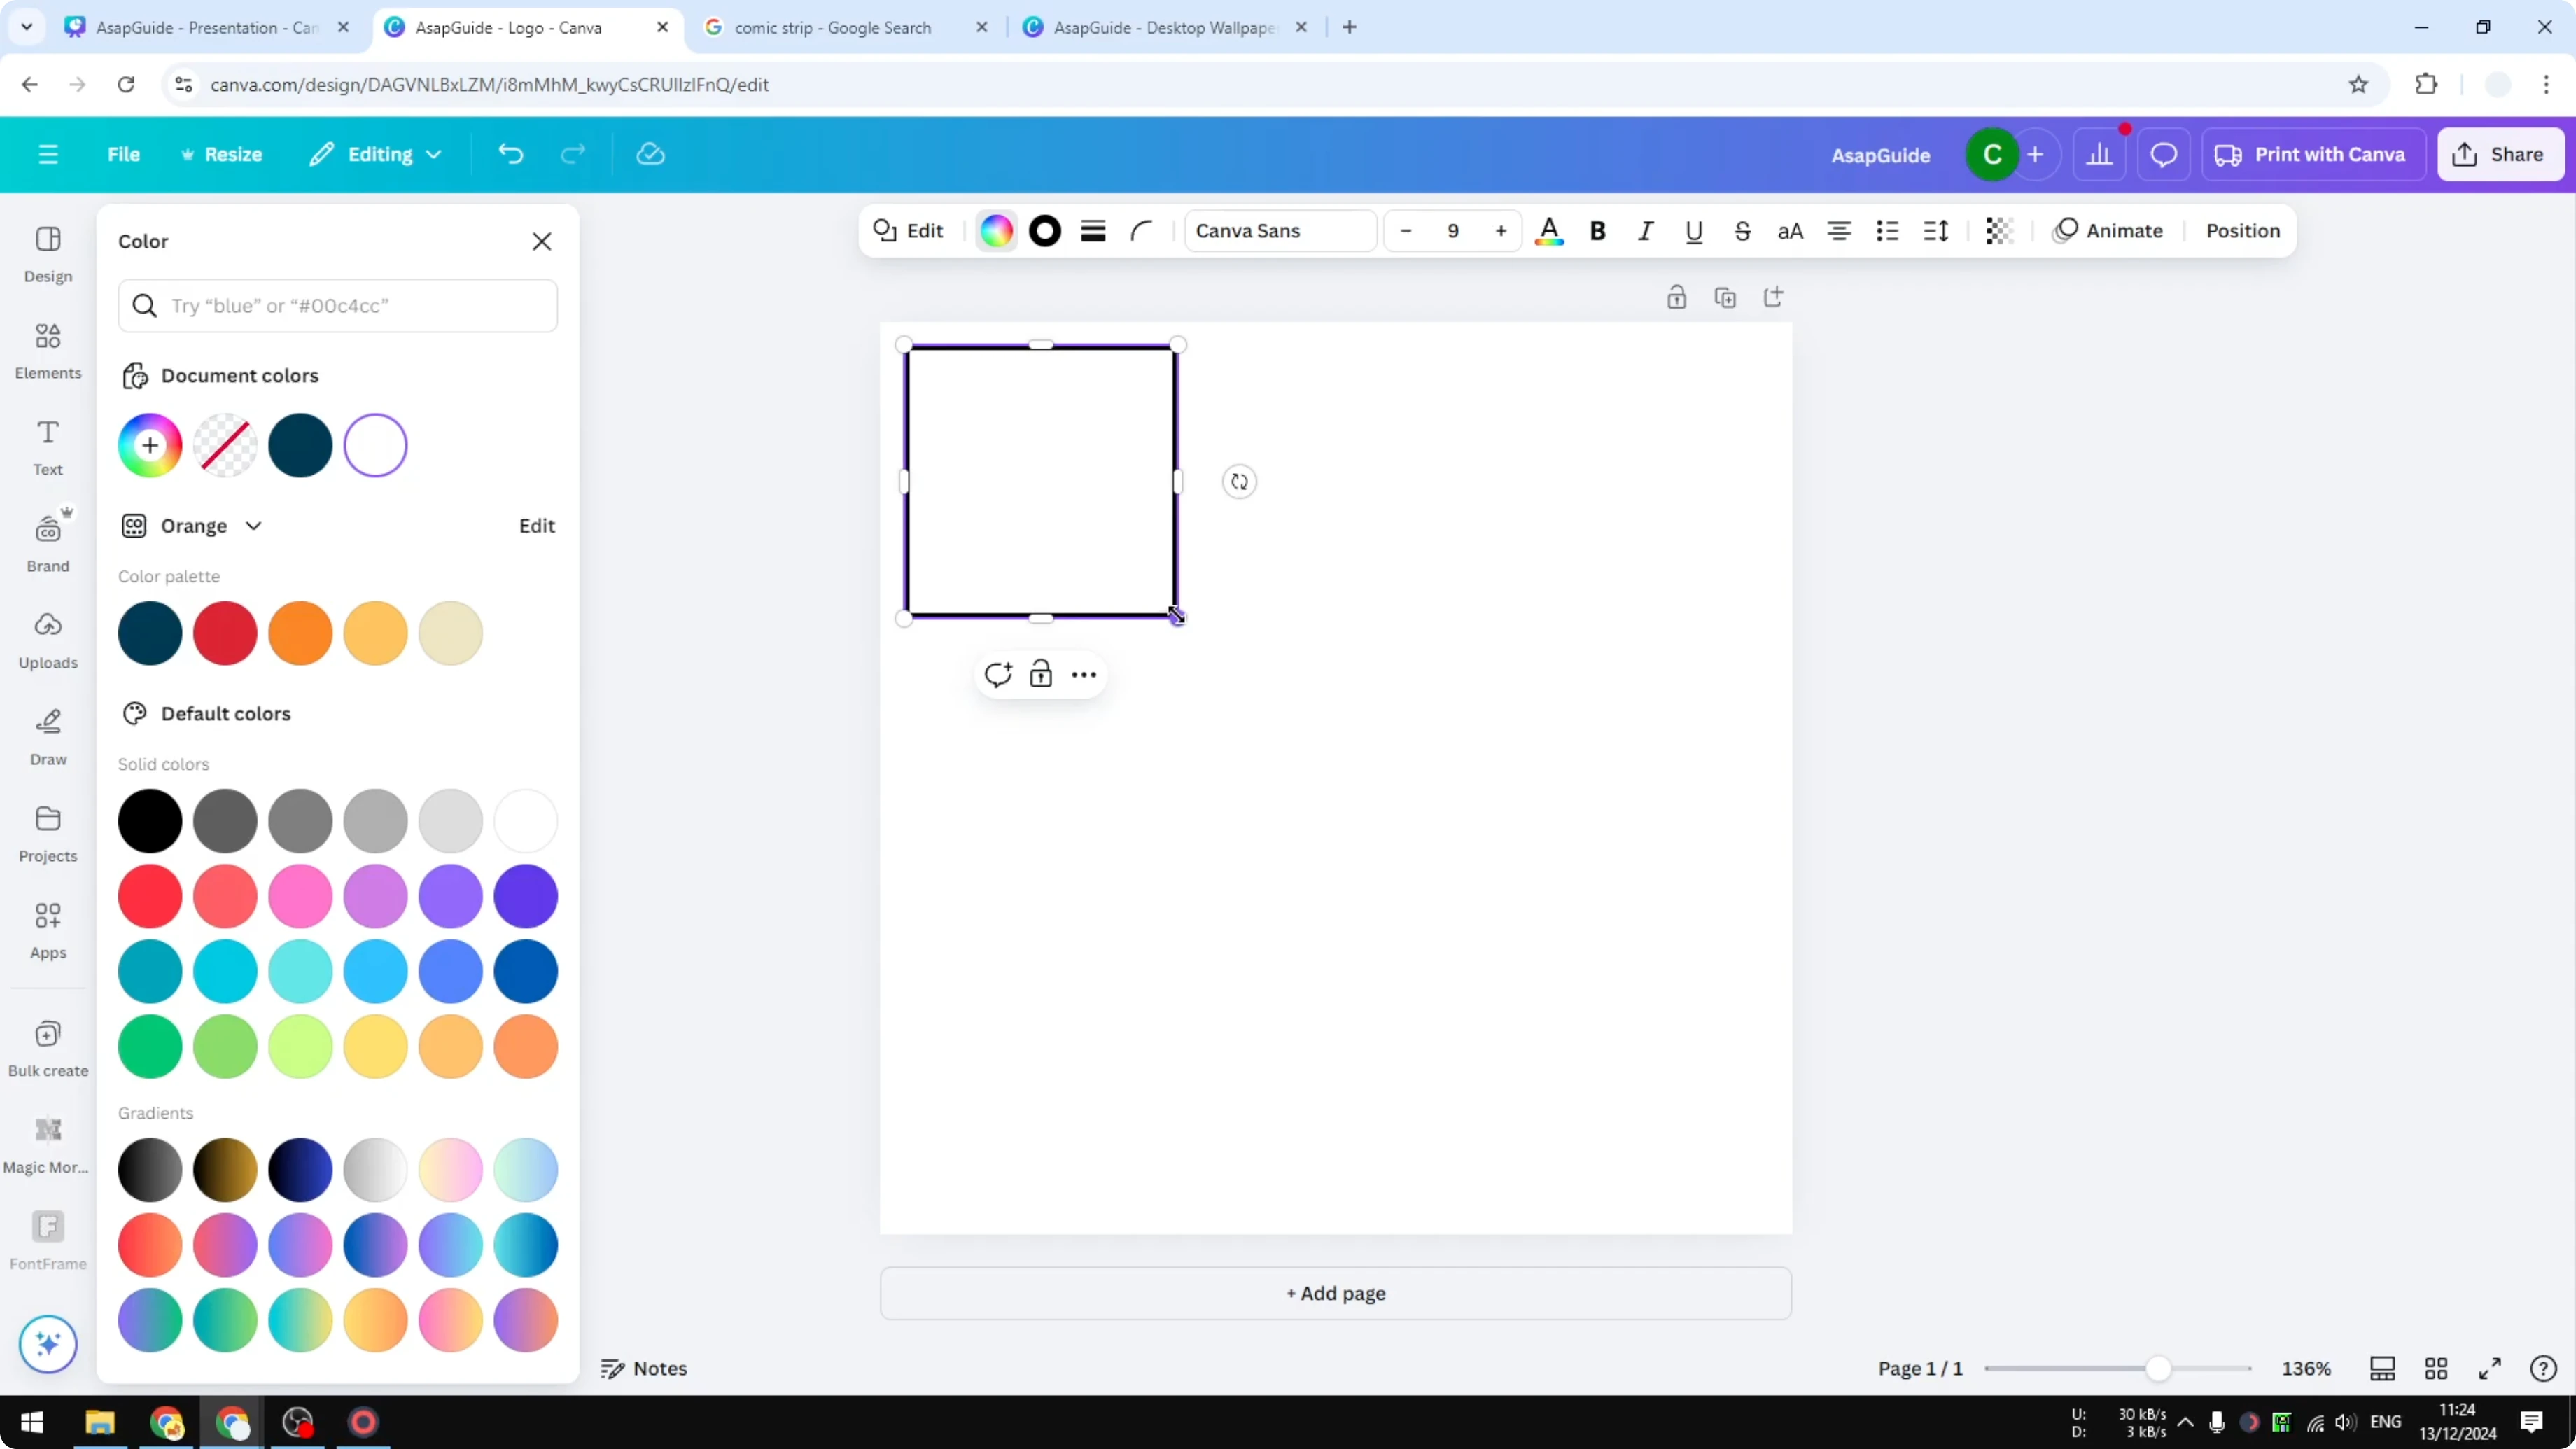This screenshot has width=2576, height=1449.
Task: Toggle underline formatting
Action: tap(1693, 231)
